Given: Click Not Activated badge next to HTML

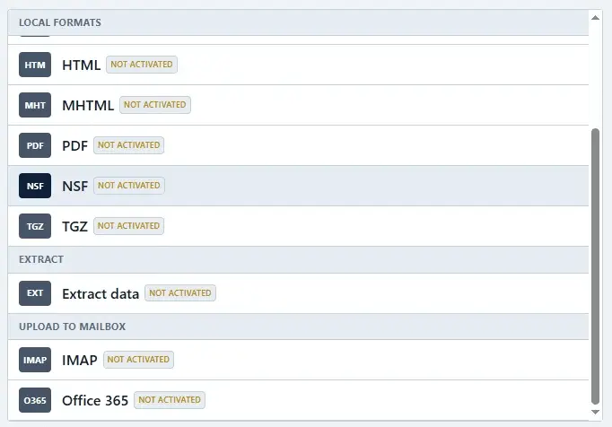Looking at the screenshot, I should point(142,65).
